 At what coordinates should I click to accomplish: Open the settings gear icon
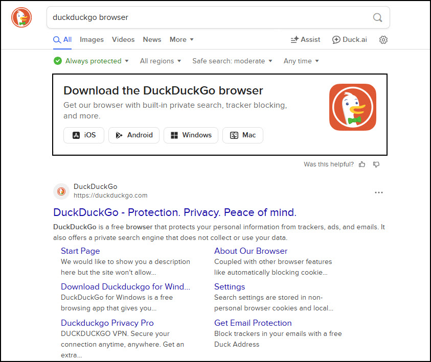[383, 40]
